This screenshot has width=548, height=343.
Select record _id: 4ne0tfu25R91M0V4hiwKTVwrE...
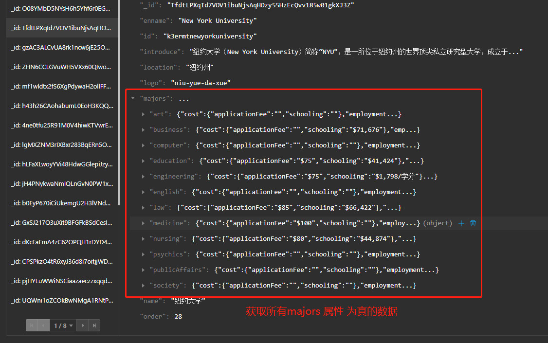62,125
